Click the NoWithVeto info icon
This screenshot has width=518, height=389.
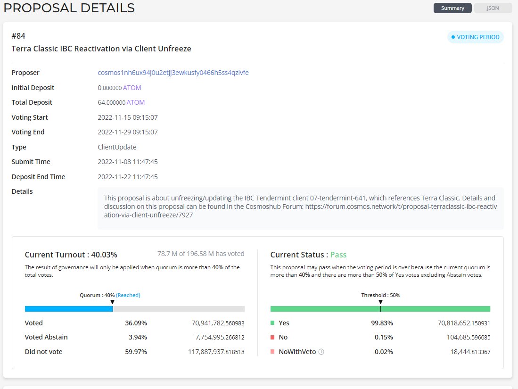pyautogui.click(x=321, y=352)
